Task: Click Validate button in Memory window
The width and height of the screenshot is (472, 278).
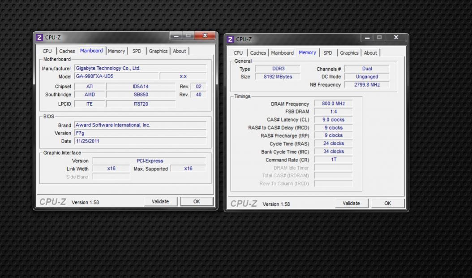Action: pyautogui.click(x=351, y=203)
